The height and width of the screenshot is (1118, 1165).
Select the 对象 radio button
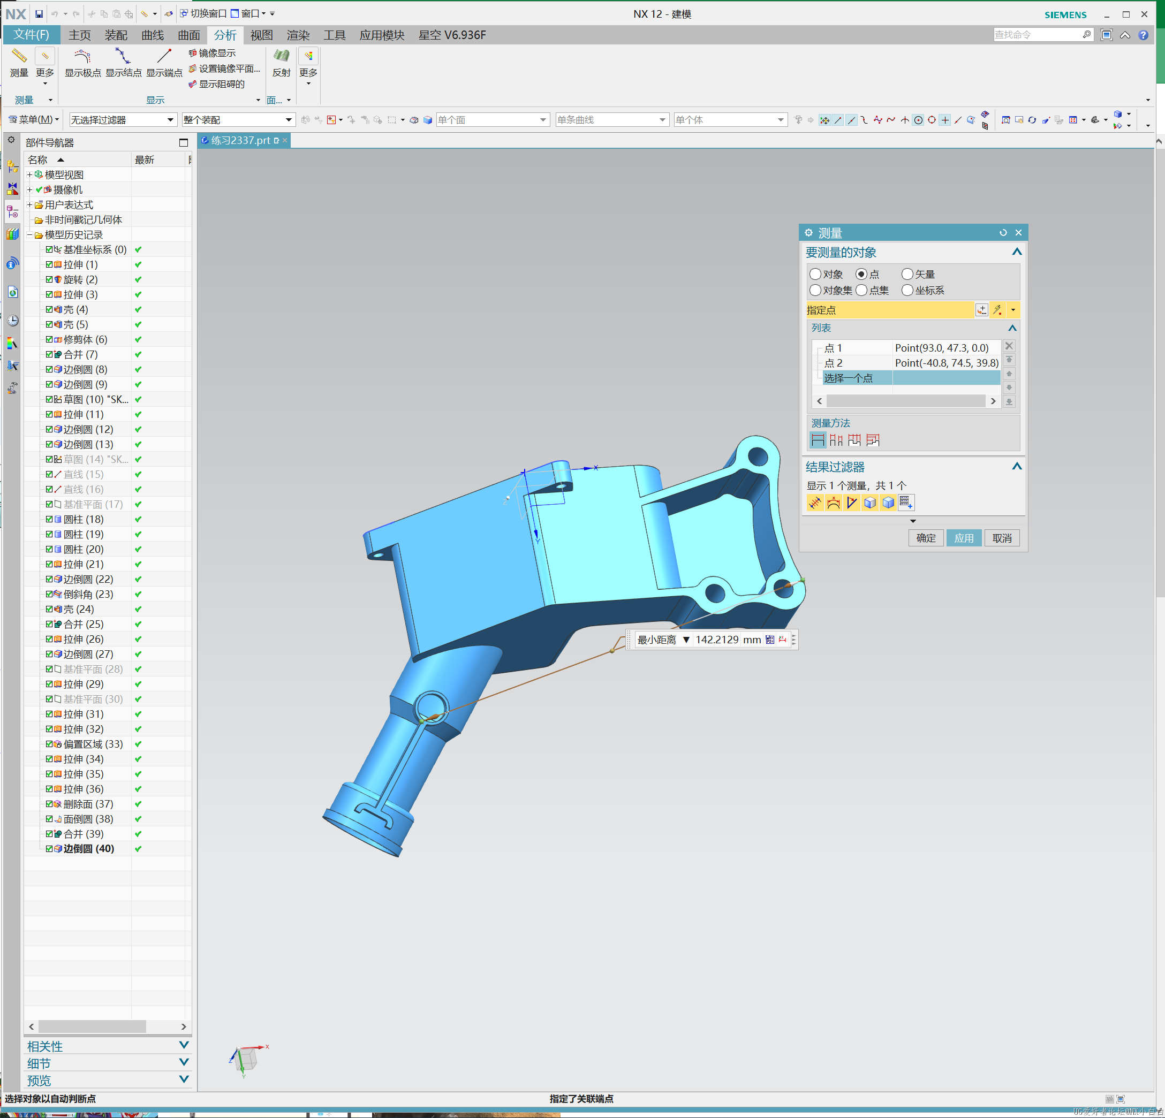click(815, 275)
